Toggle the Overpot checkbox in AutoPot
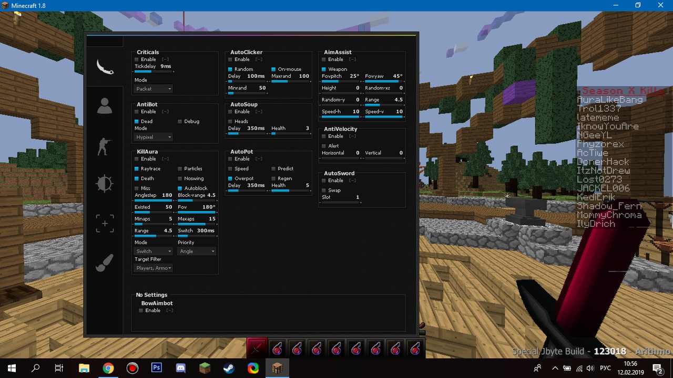This screenshot has height=378, width=673. [230, 178]
